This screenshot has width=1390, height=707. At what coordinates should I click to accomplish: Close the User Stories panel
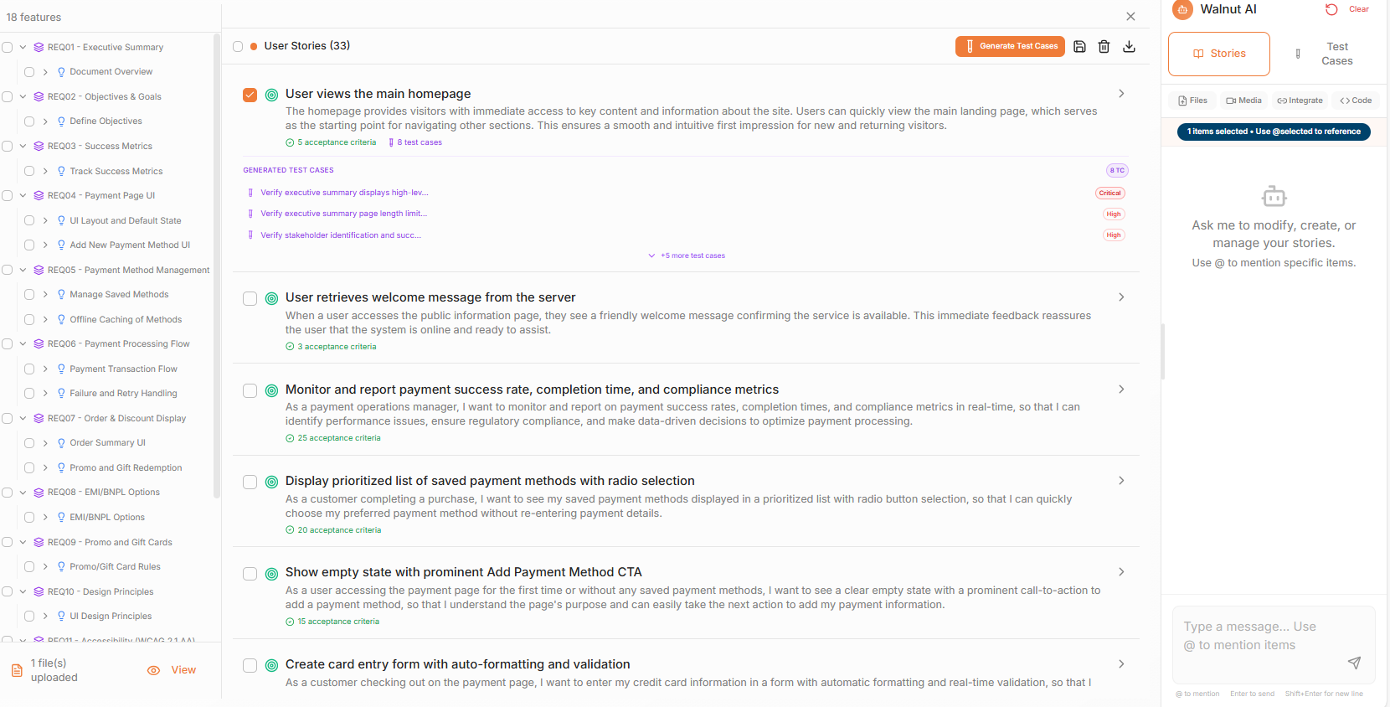tap(1130, 17)
